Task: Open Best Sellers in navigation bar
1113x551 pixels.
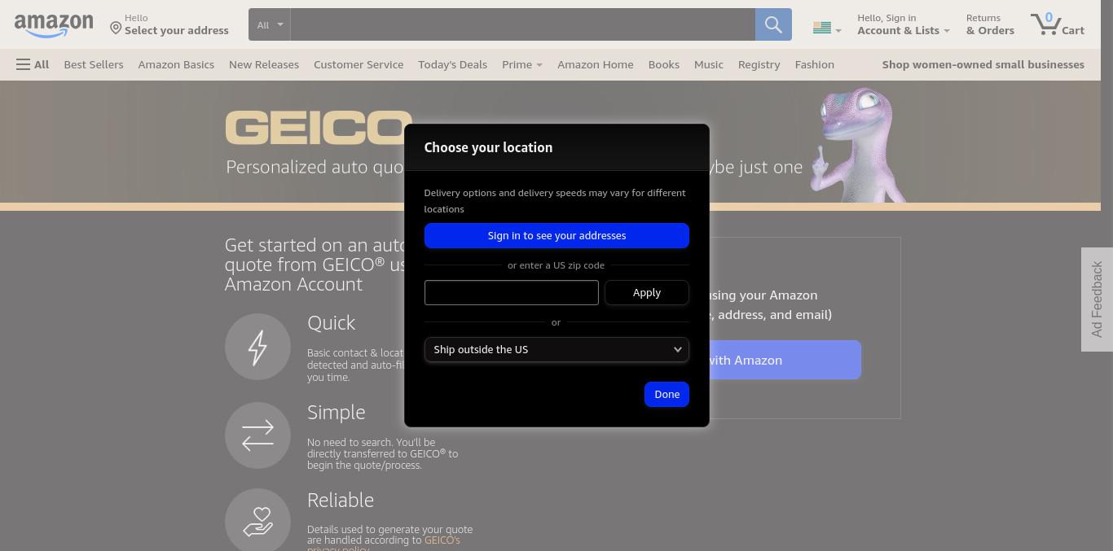Action: 94,64
